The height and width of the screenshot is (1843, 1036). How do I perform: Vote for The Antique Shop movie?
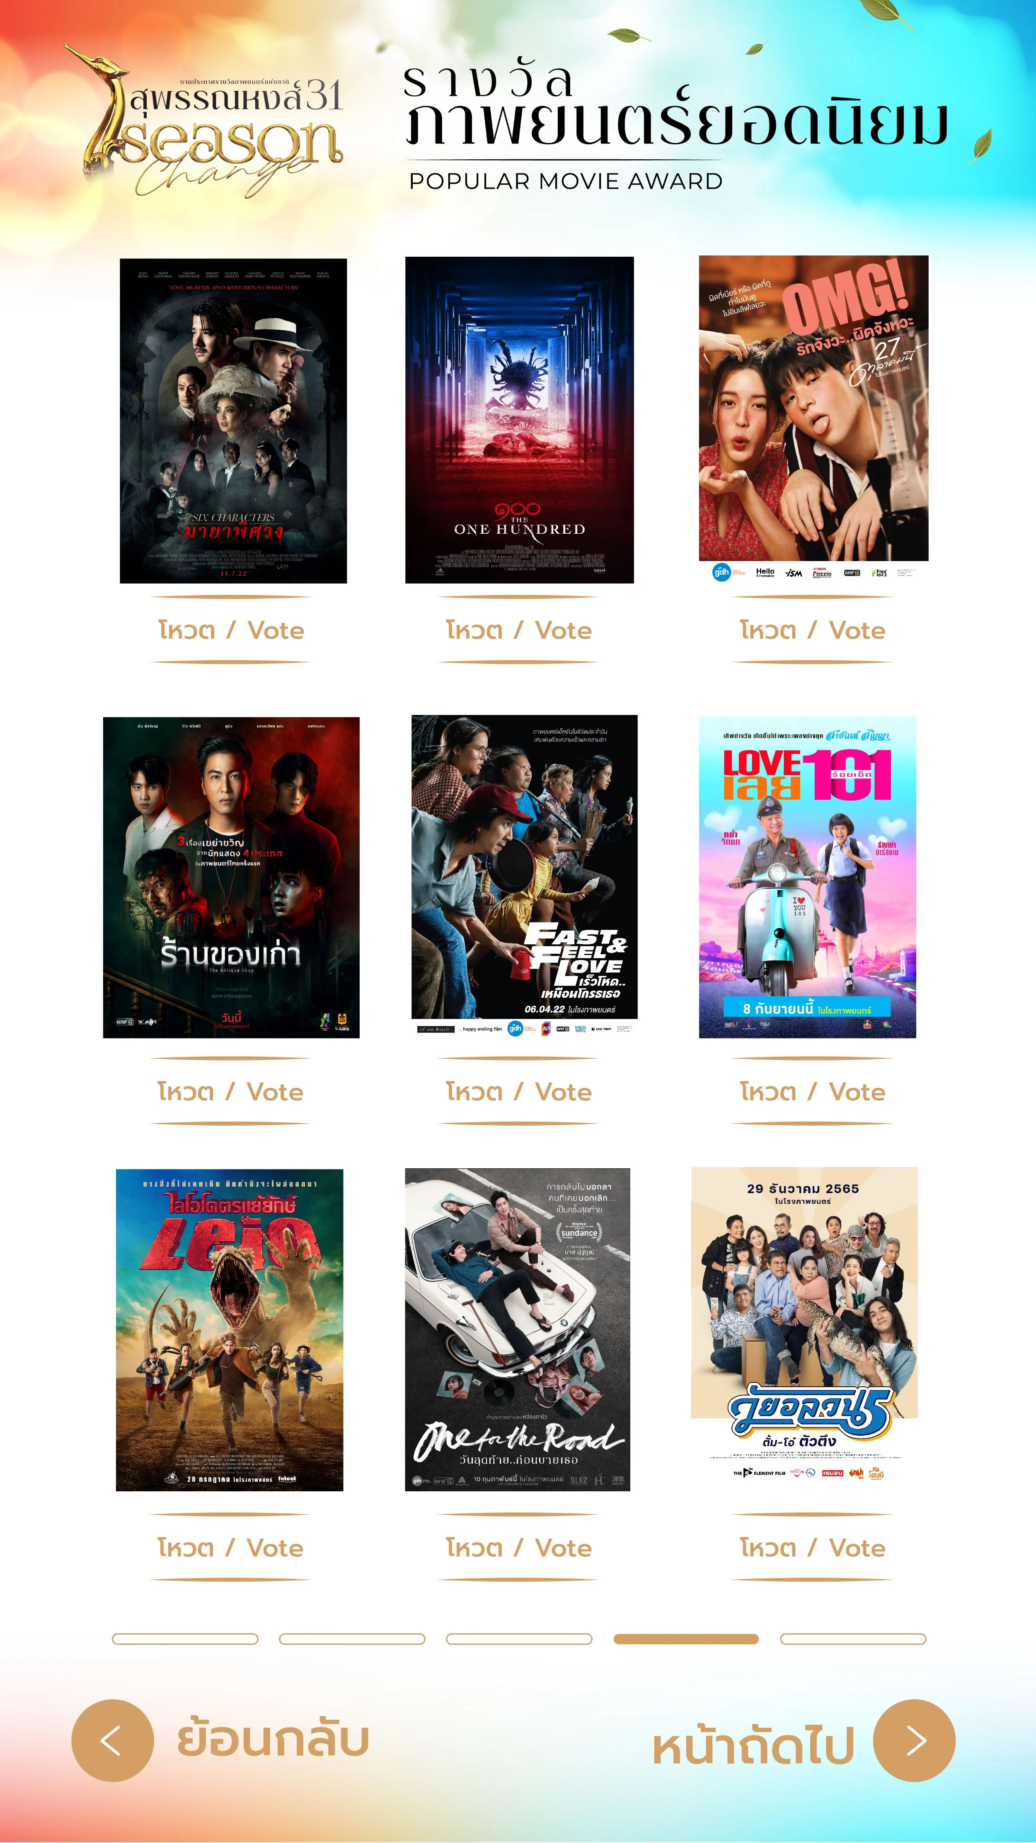tap(230, 1091)
